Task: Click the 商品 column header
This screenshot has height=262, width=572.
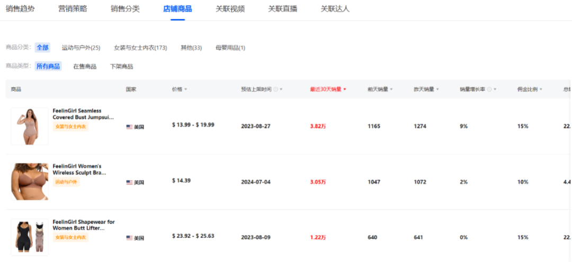Action: coord(16,89)
